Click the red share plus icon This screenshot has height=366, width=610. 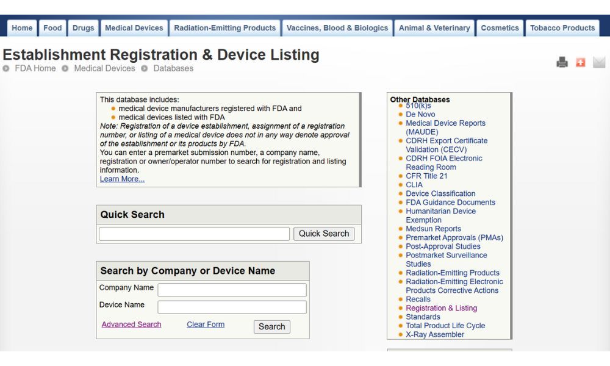coord(581,62)
